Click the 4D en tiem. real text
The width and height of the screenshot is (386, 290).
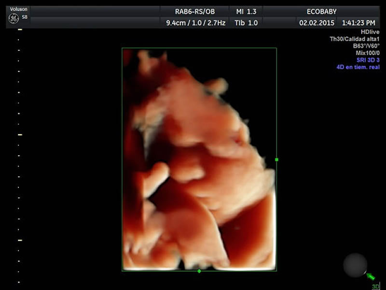[x=358, y=67]
